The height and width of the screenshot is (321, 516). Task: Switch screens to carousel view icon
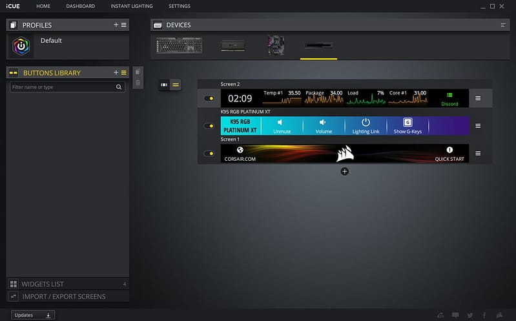tap(164, 85)
